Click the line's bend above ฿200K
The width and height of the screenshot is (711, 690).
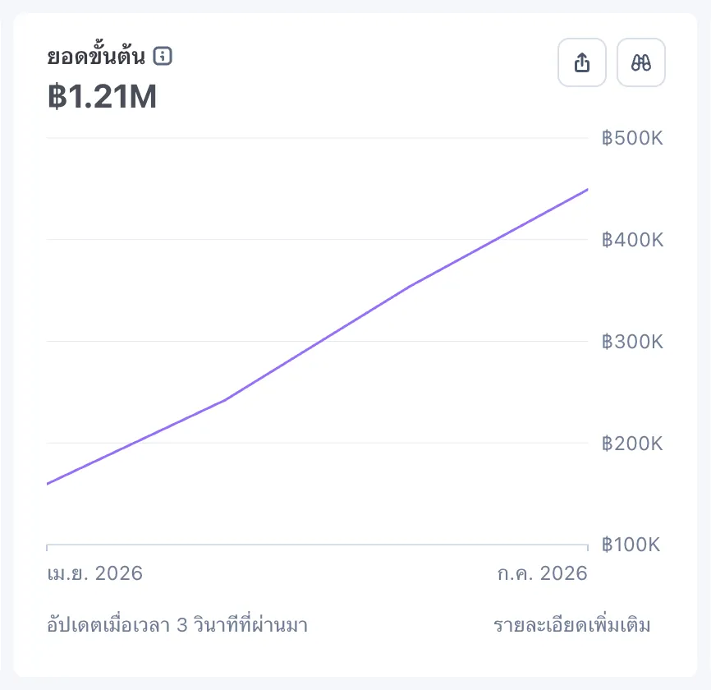[x=225, y=400]
